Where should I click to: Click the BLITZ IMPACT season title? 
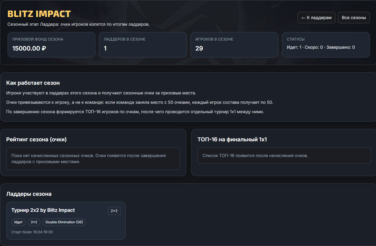(39, 14)
